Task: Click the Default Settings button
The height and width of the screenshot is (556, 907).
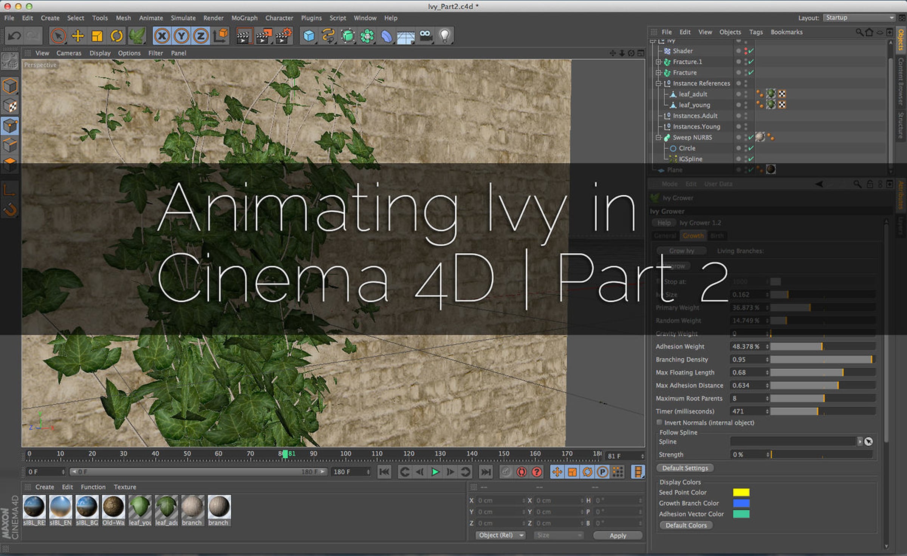Action: [x=685, y=468]
